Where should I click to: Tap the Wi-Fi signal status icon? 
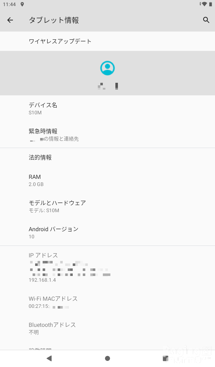pos(204,4)
